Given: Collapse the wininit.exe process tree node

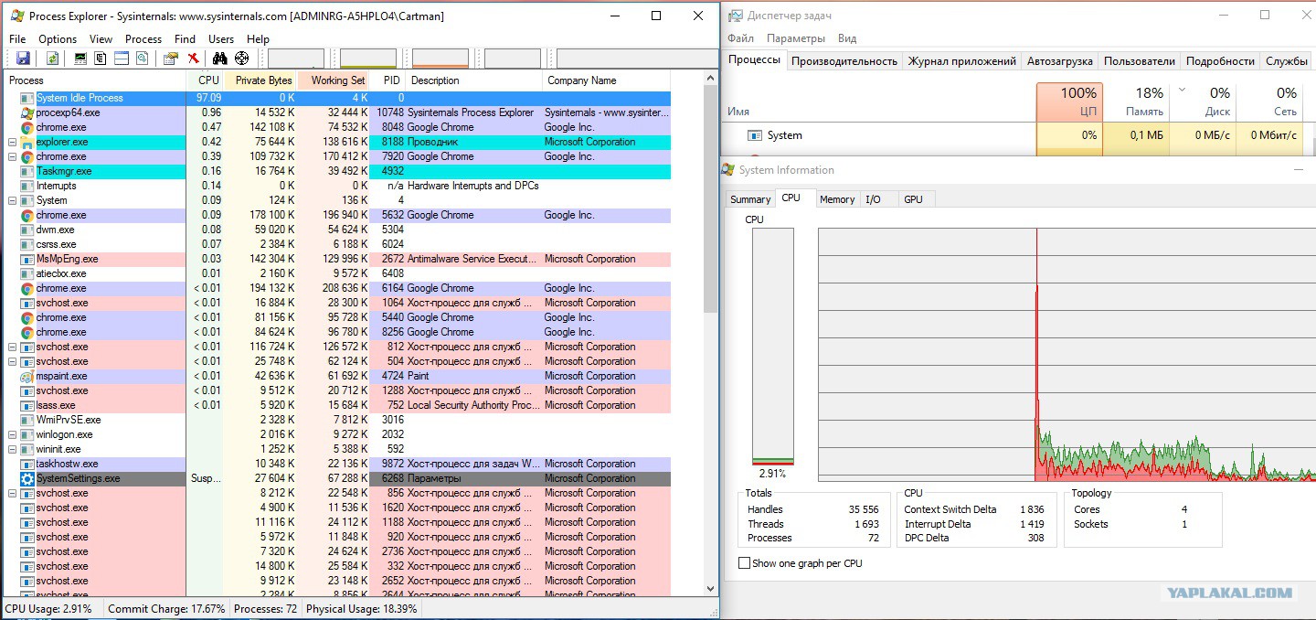Looking at the screenshot, I should pyautogui.click(x=12, y=450).
